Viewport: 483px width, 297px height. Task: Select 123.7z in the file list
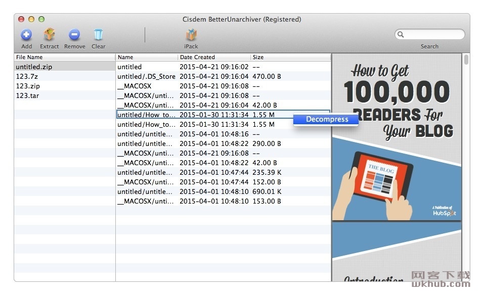click(x=65, y=76)
